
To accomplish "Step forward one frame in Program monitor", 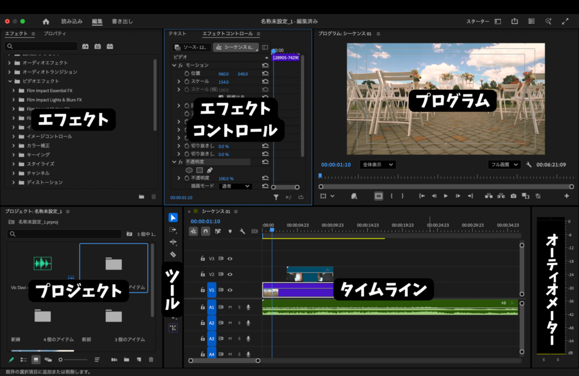I will (458, 196).
